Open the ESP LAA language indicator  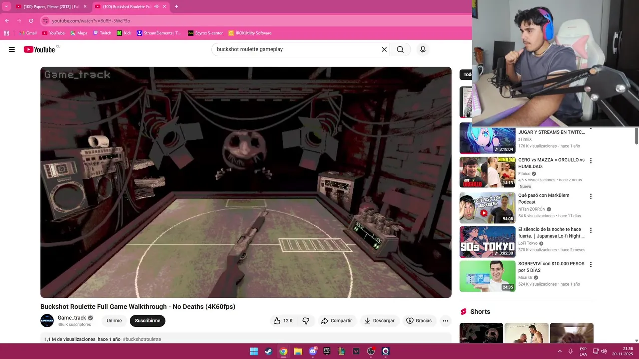point(583,351)
